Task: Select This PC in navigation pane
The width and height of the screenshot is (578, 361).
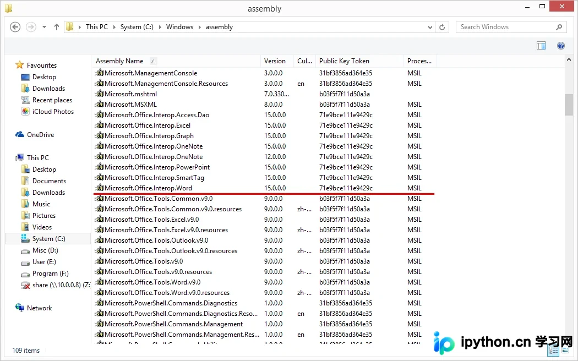Action: pos(37,157)
